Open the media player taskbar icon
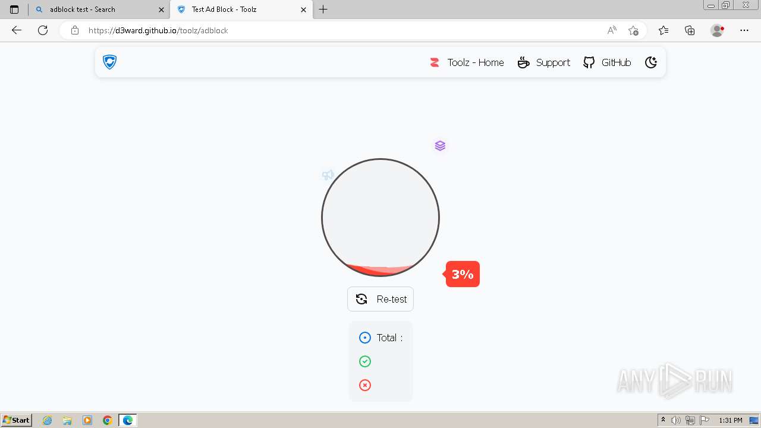This screenshot has width=761, height=428. (x=87, y=420)
